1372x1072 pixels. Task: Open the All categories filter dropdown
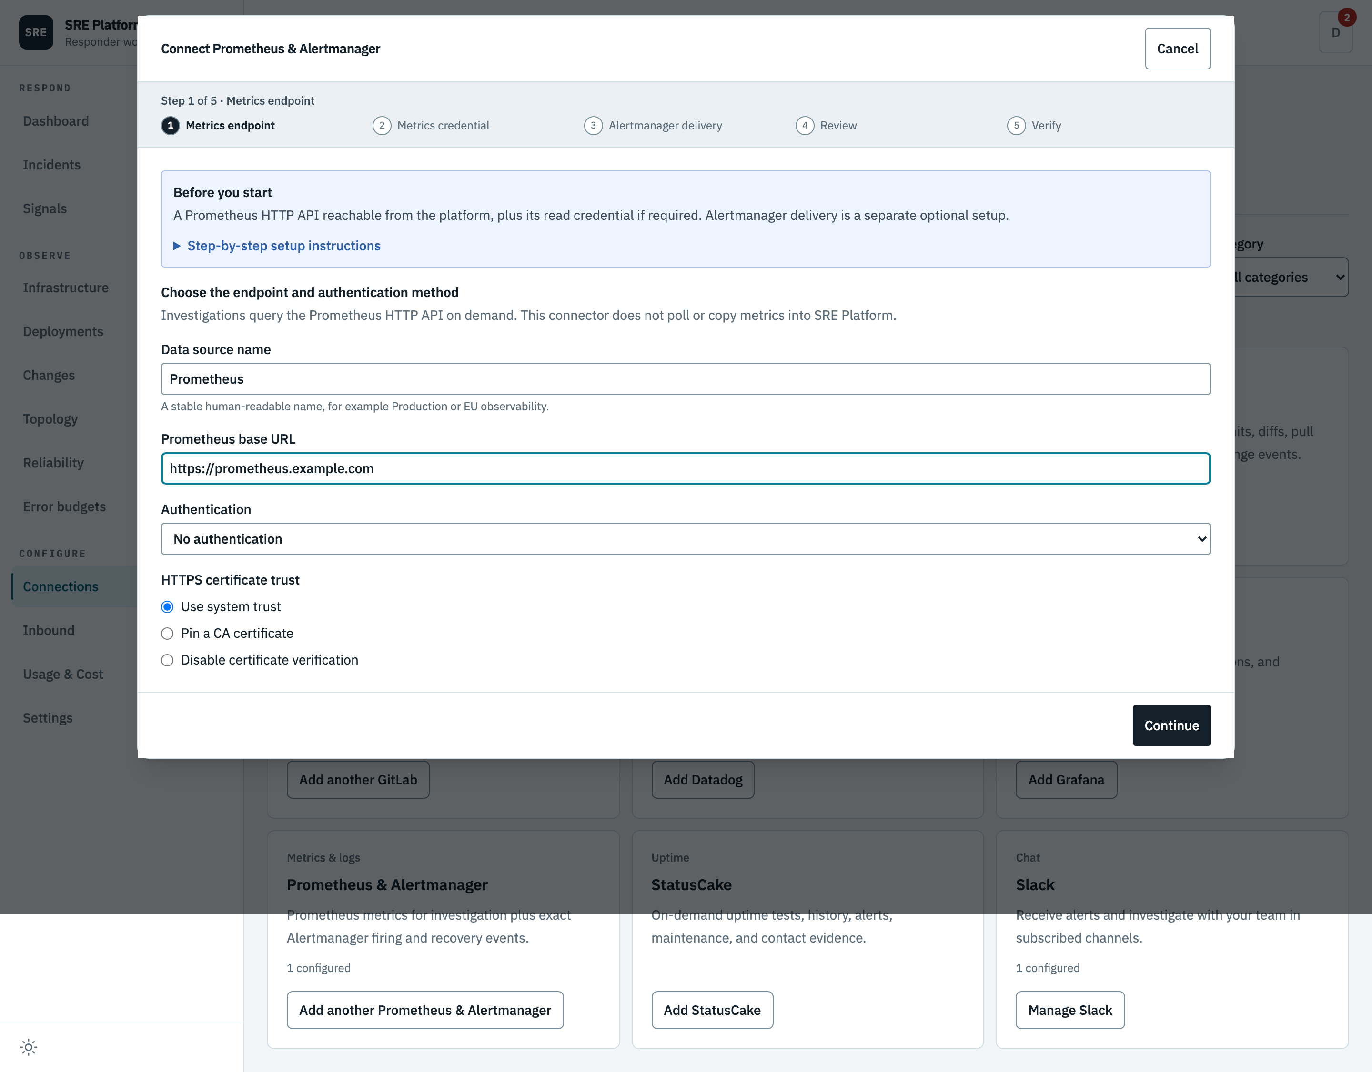click(1291, 277)
